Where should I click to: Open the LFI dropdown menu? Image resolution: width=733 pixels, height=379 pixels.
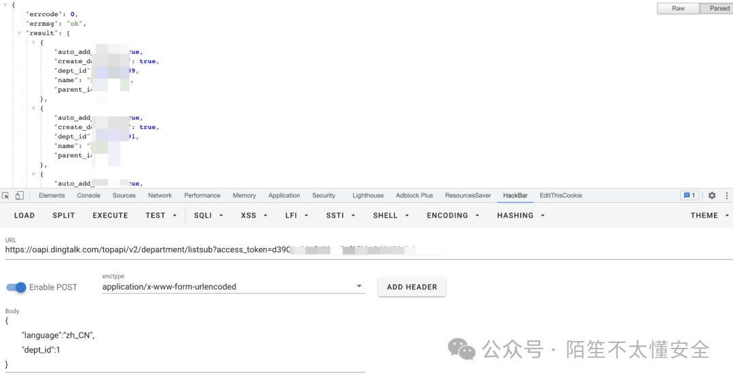click(x=297, y=215)
